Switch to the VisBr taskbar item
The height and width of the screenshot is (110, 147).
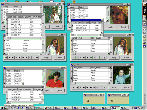49,108
